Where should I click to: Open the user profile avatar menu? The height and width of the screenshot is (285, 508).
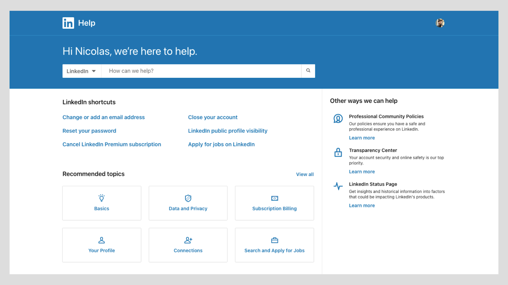coord(440,23)
